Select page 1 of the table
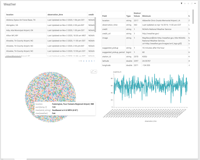The height and width of the screenshot is (160, 200). click(81, 61)
